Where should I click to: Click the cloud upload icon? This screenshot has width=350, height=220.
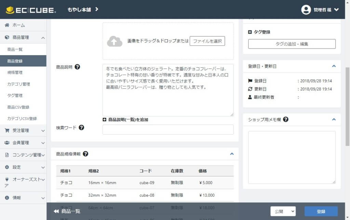click(115, 41)
